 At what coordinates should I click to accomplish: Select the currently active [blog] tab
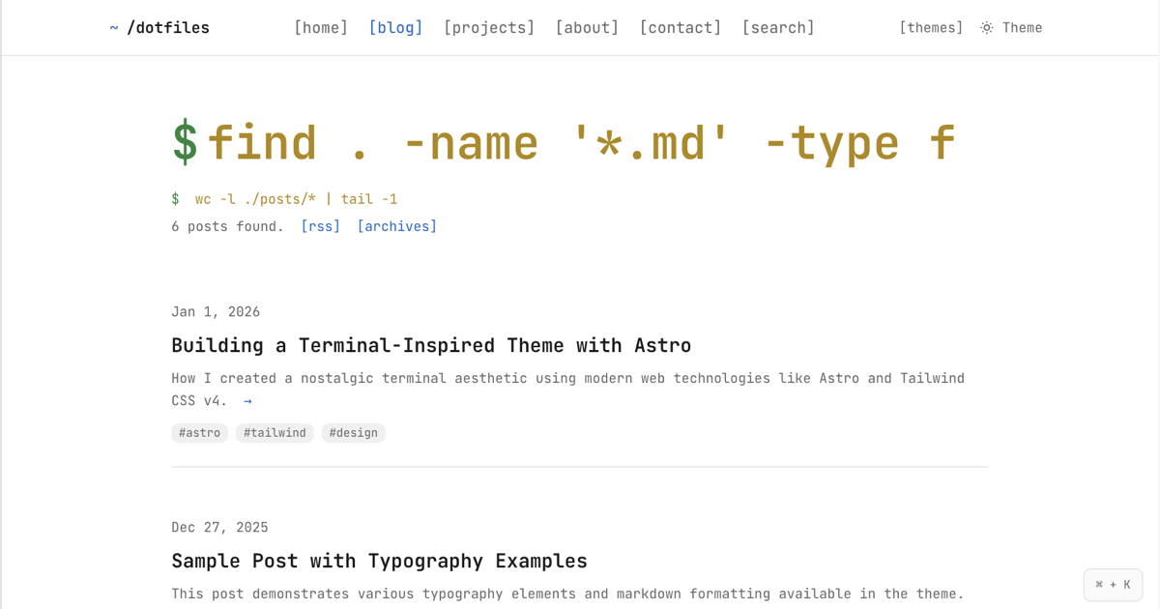[395, 27]
